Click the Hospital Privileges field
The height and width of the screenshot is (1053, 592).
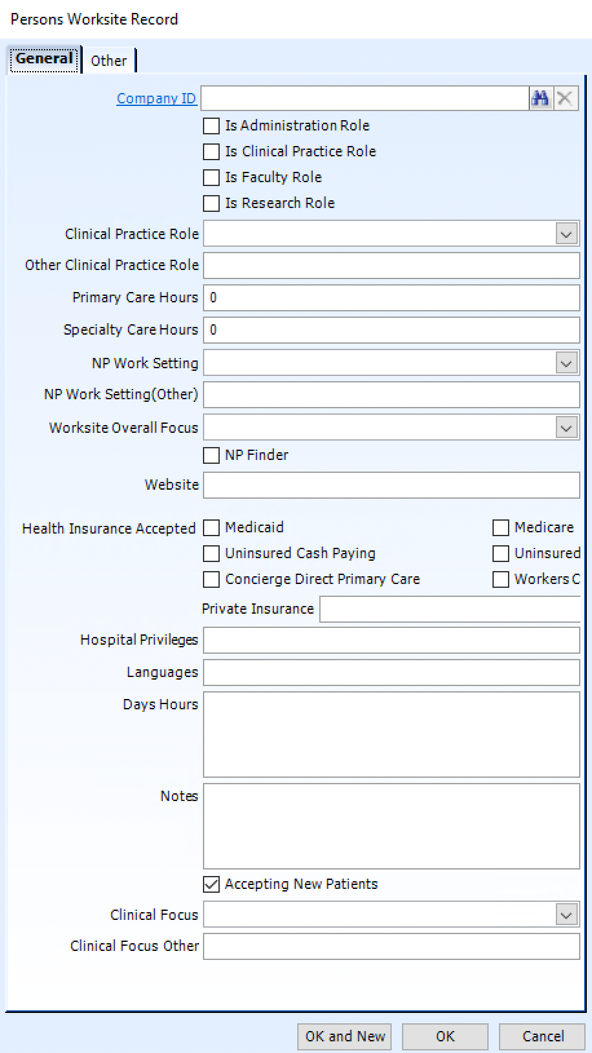(392, 640)
